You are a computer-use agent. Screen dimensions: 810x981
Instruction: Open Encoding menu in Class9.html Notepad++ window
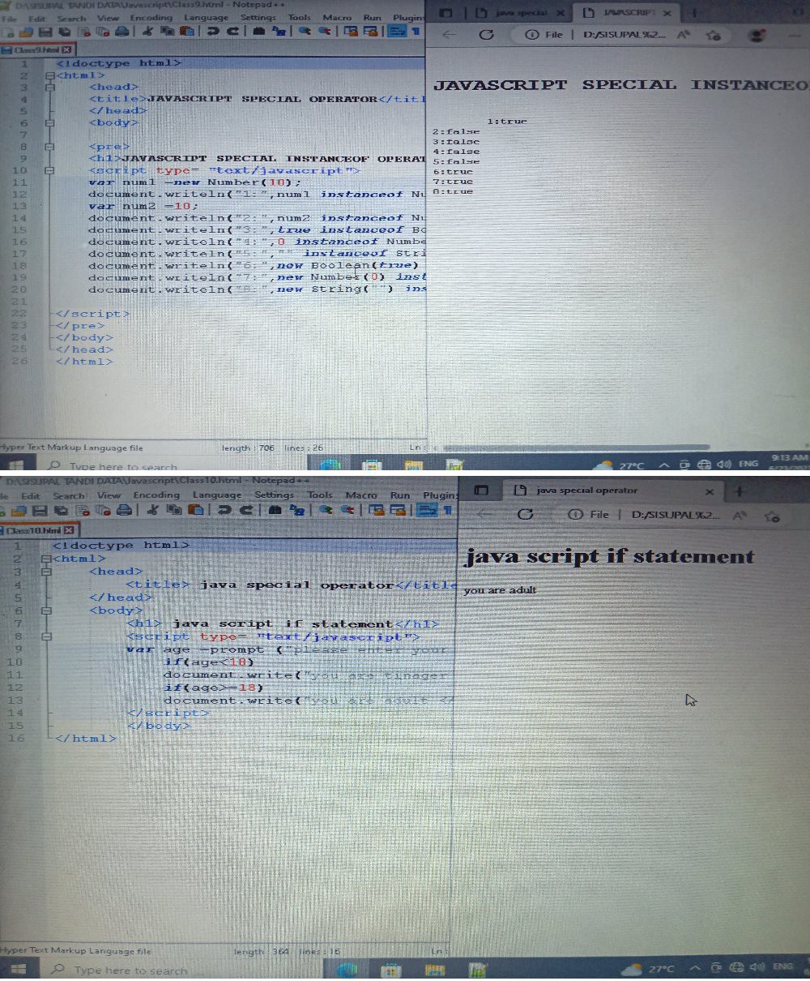pyautogui.click(x=151, y=18)
